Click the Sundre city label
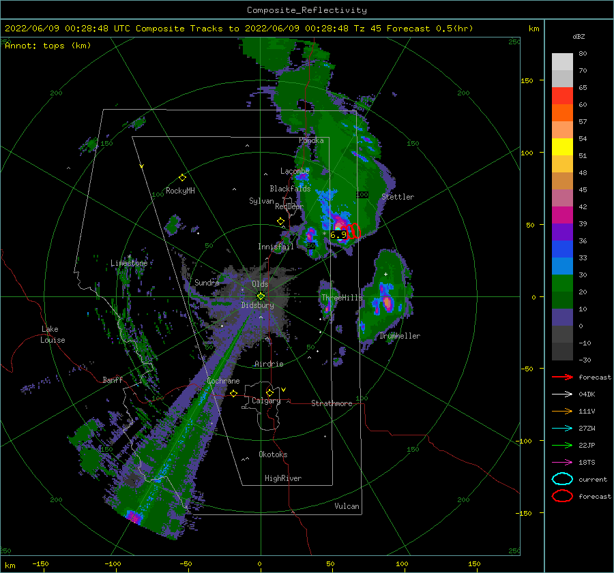This screenshot has height=573, width=614. point(207,283)
